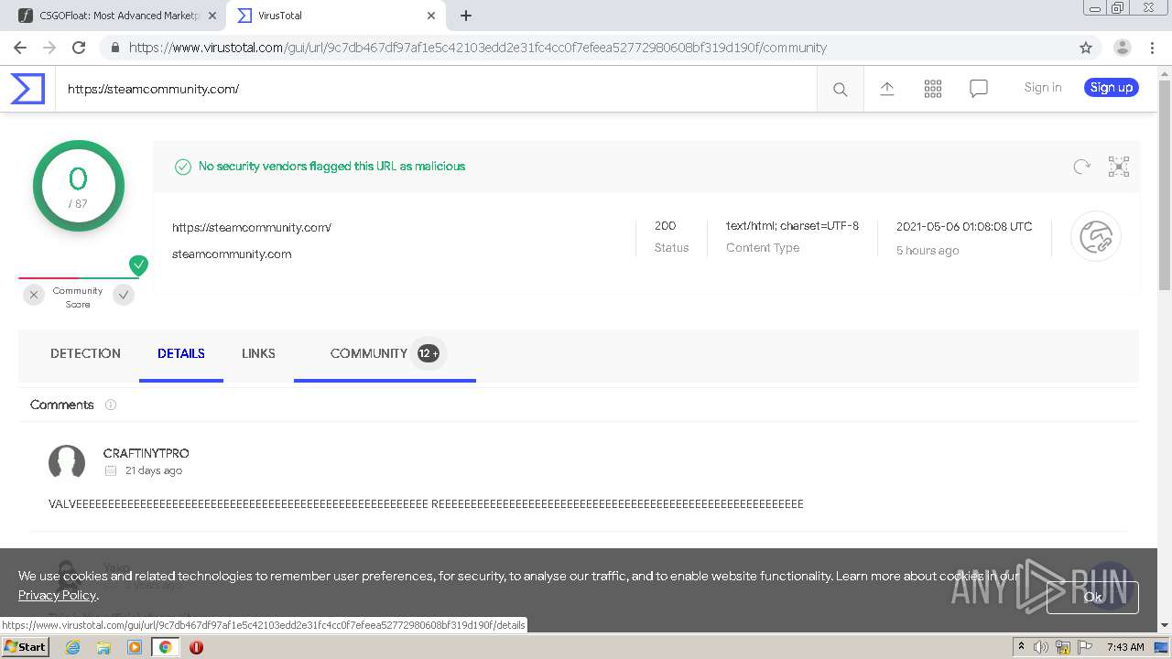Open the graph network icon
Screen dimensions: 1172x659
1119,167
